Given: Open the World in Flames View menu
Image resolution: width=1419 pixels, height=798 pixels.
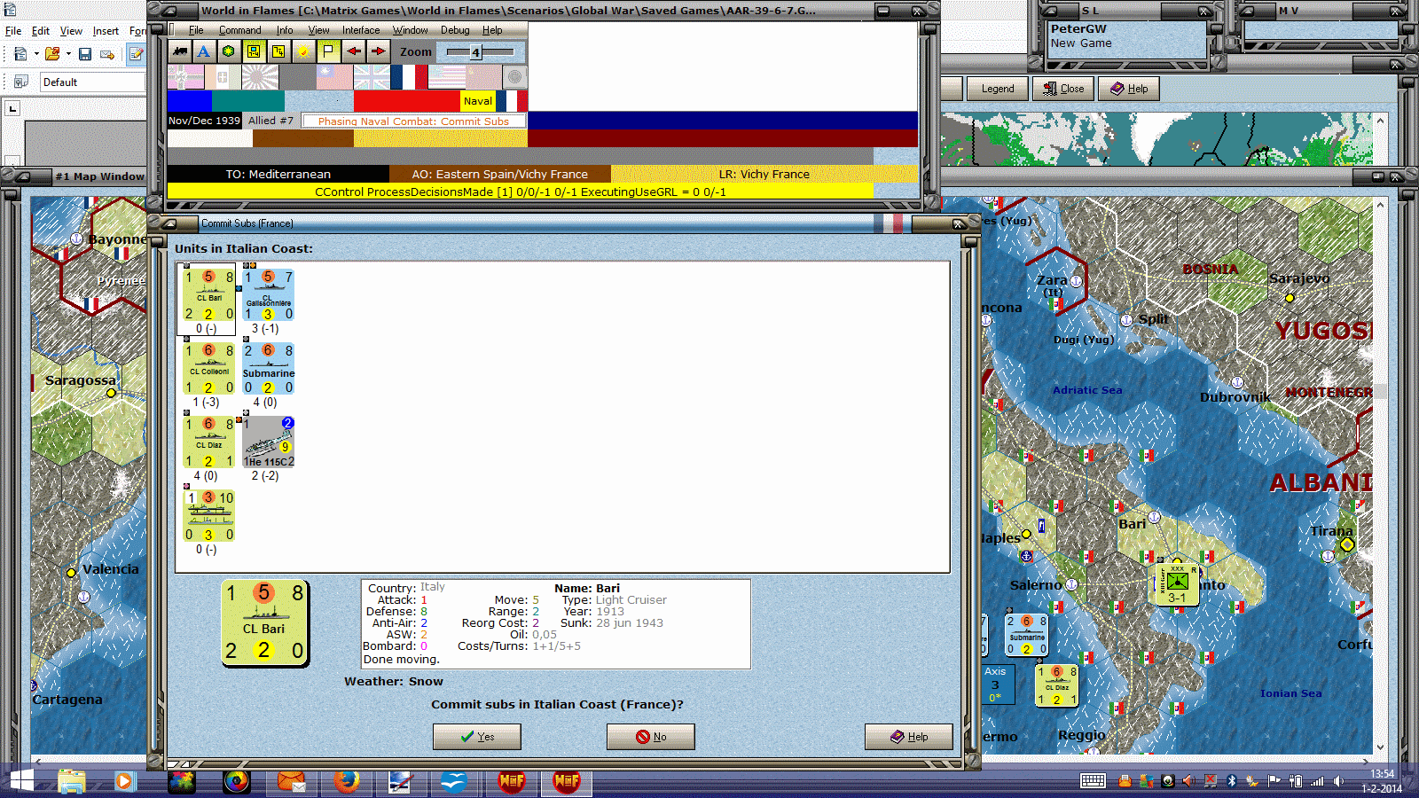Looking at the screenshot, I should 318,30.
